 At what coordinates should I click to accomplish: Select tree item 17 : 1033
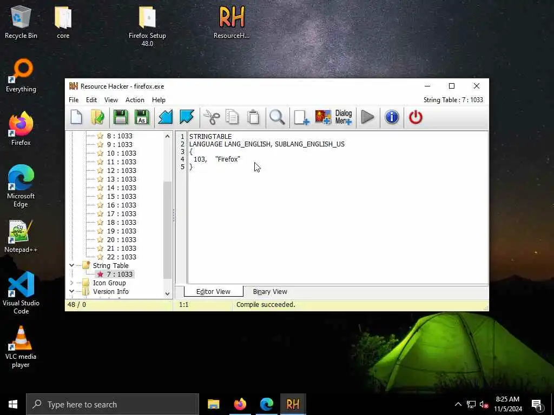click(122, 214)
